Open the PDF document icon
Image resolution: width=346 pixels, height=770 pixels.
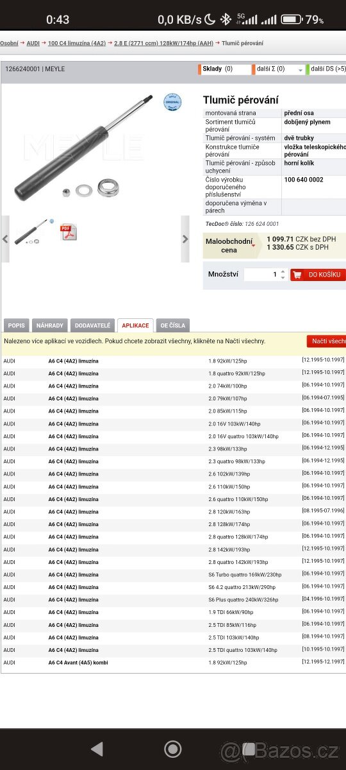point(68,233)
